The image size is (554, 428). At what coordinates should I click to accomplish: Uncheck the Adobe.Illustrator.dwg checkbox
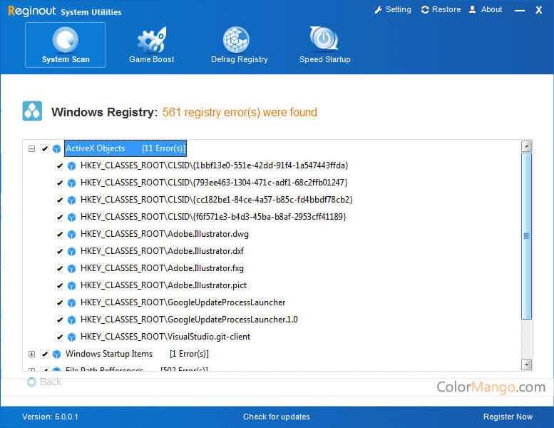(59, 234)
